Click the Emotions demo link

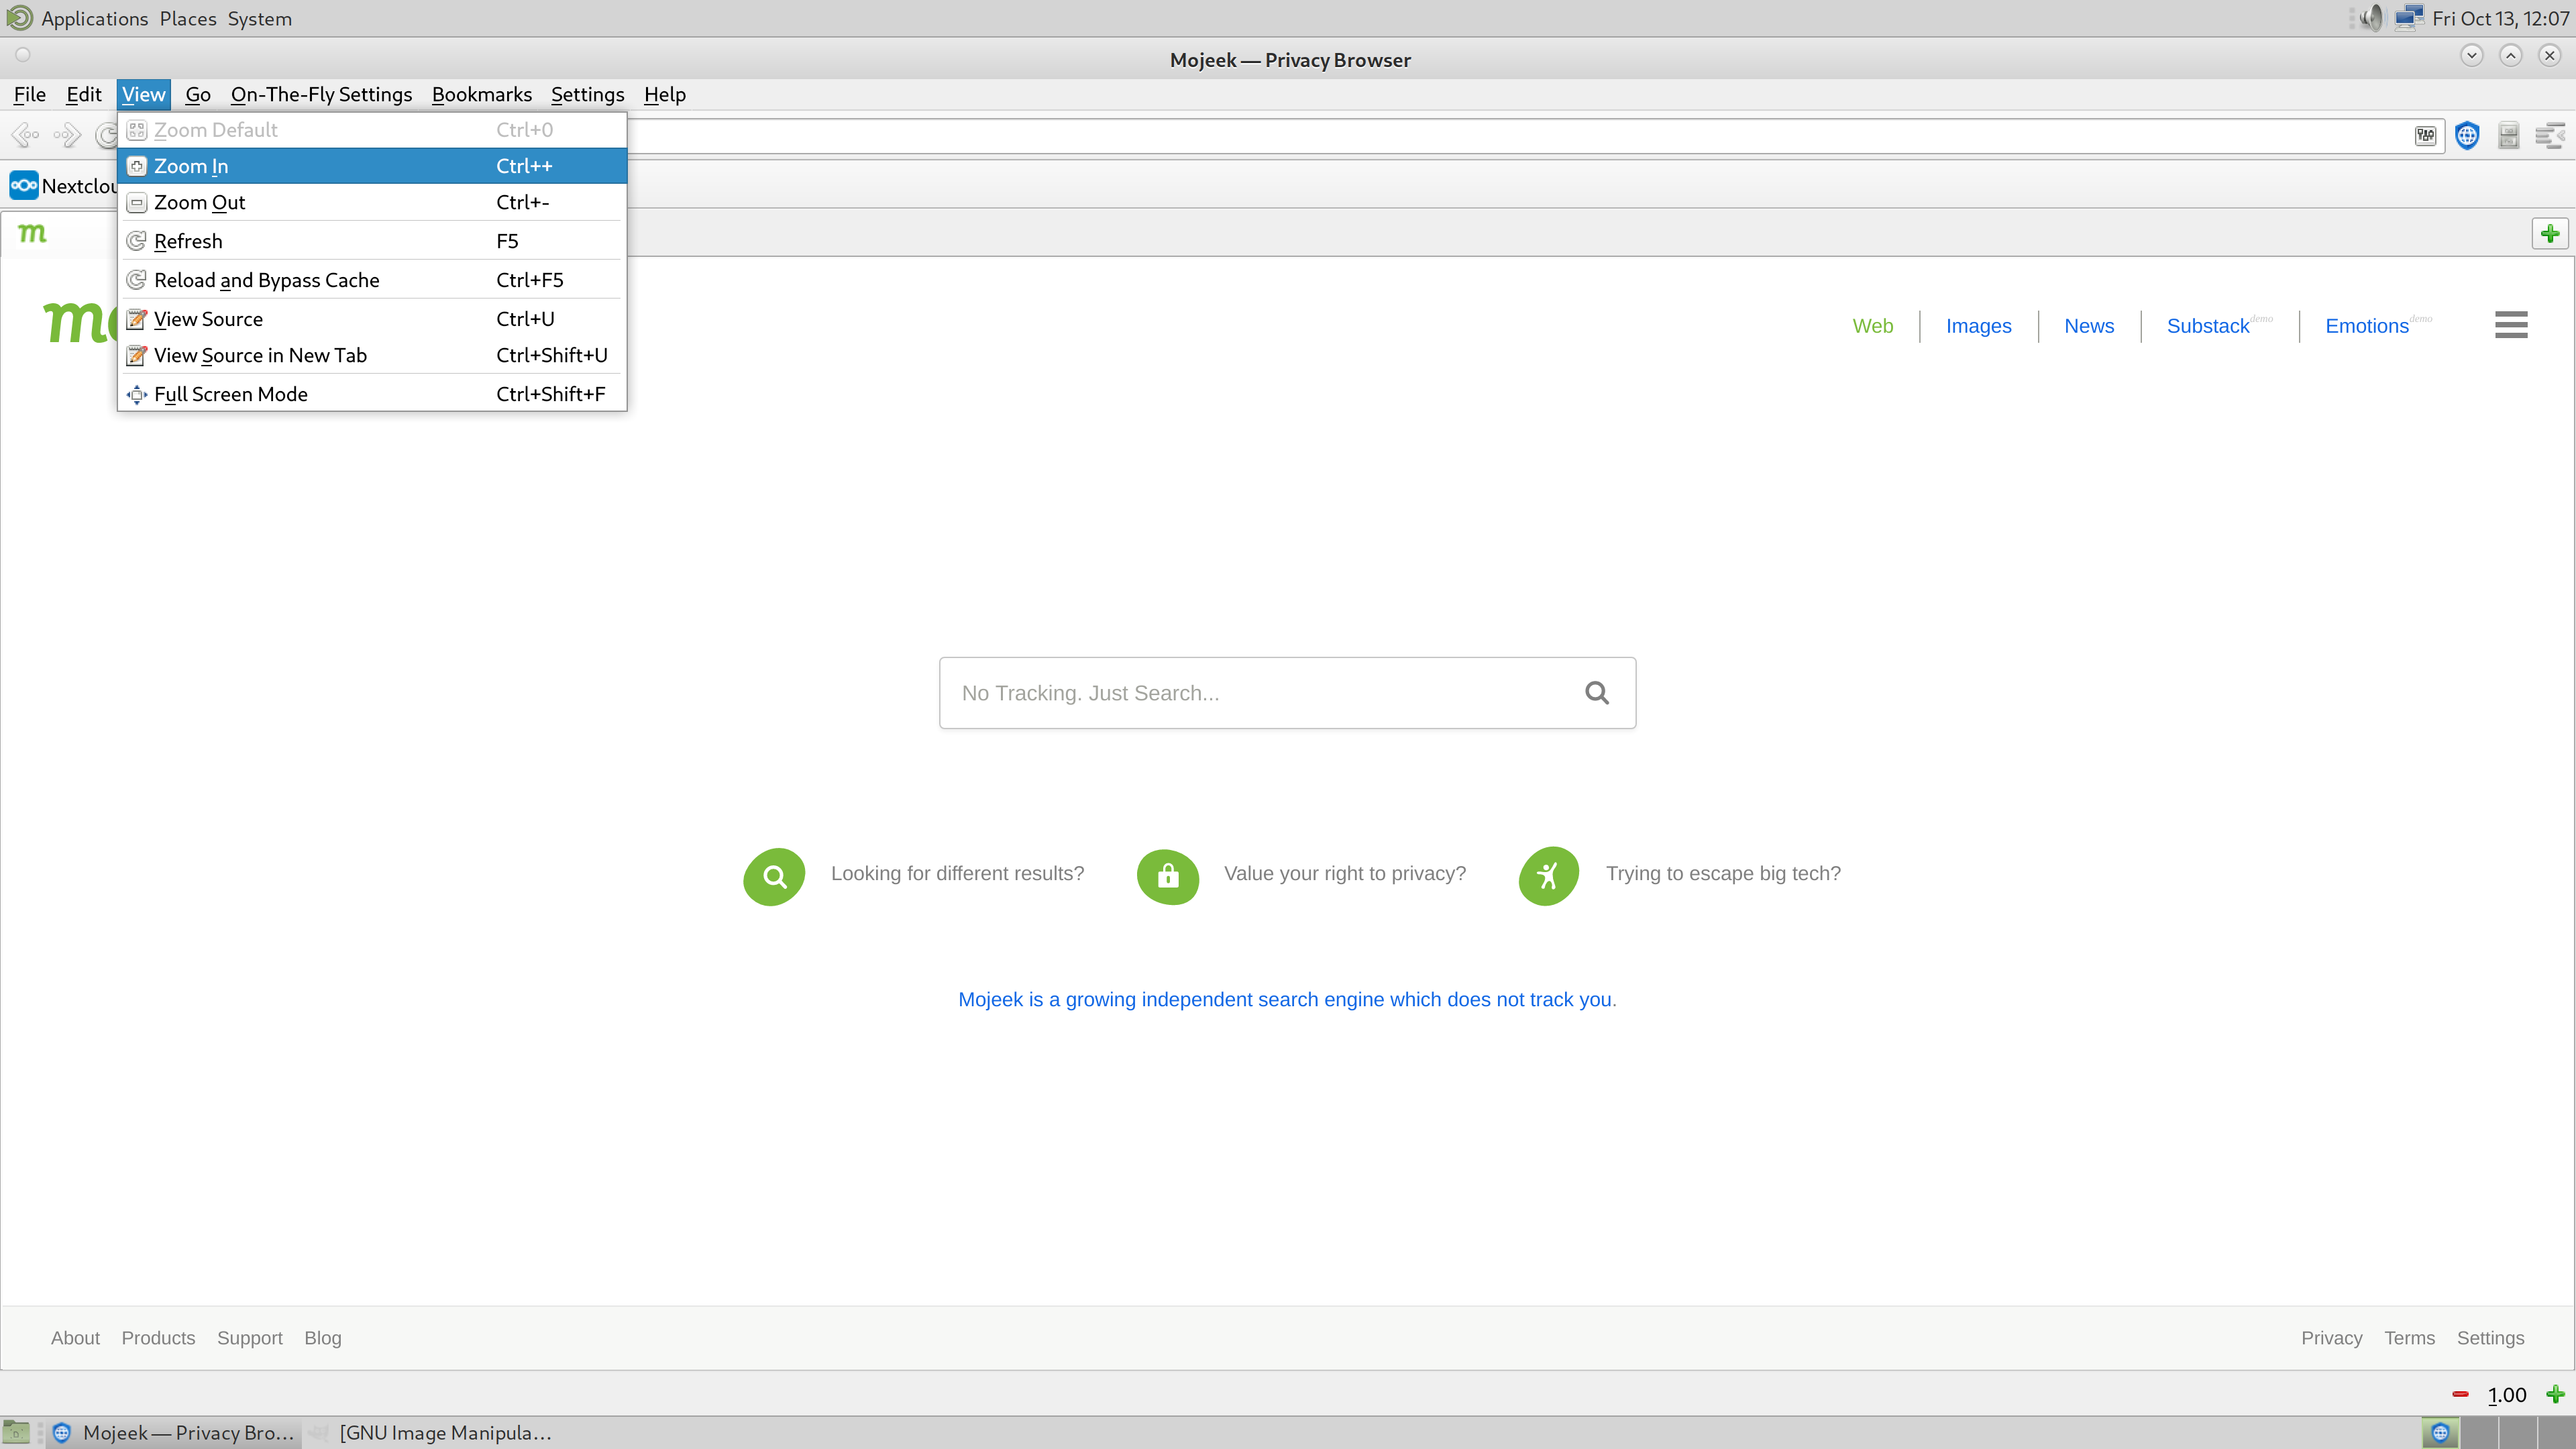pyautogui.click(x=2367, y=326)
